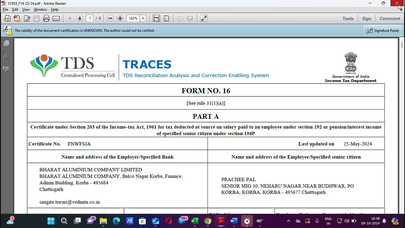Toggle Read Mode full-screen view

click(x=204, y=18)
